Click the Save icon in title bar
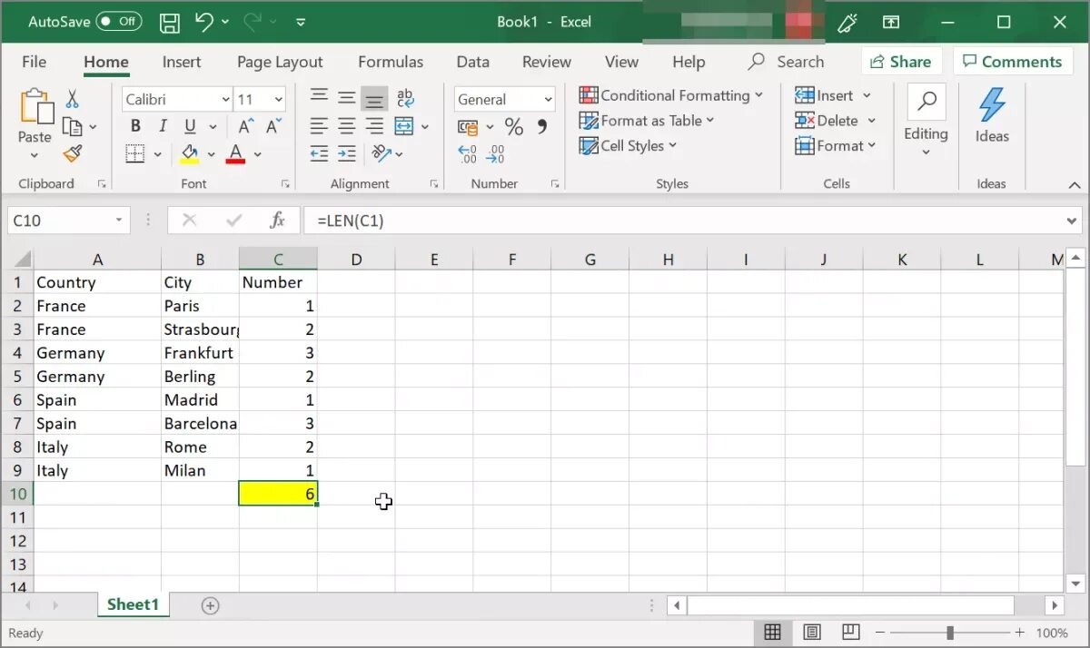 (170, 22)
